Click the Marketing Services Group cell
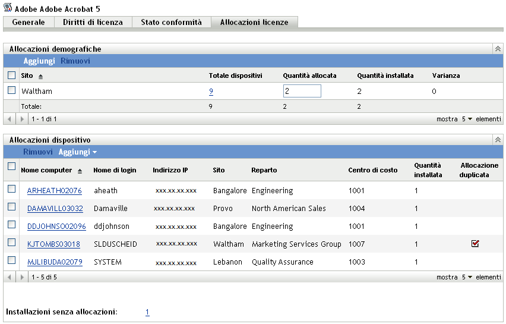The width and height of the screenshot is (506, 324). [296, 244]
